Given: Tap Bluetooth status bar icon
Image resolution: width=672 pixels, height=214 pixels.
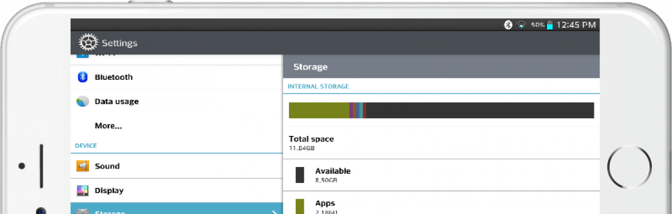Looking at the screenshot, I should [x=508, y=25].
